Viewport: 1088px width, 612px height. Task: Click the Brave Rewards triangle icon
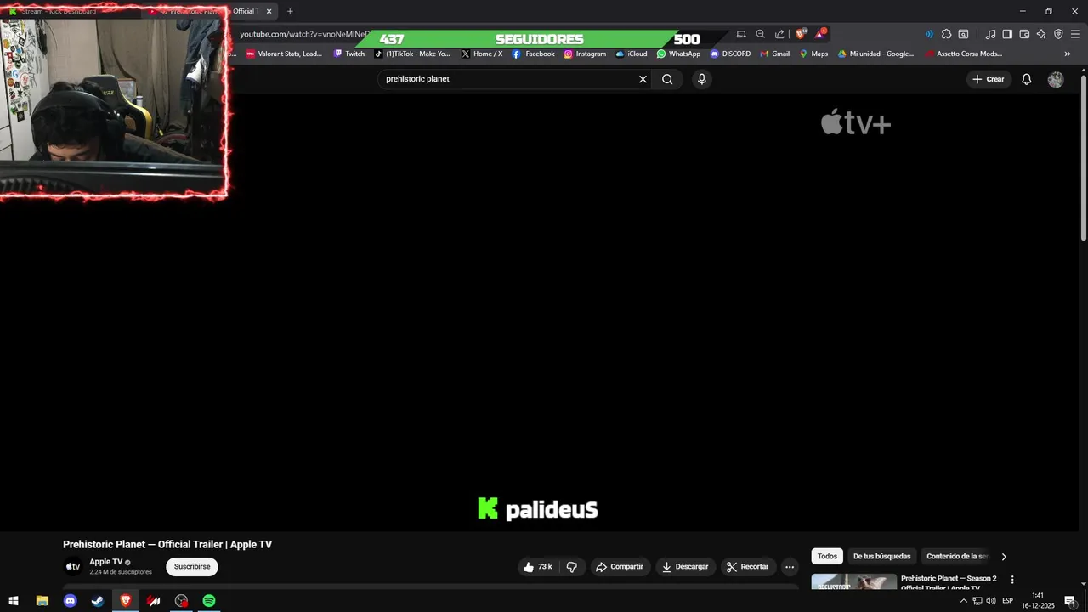(x=820, y=34)
